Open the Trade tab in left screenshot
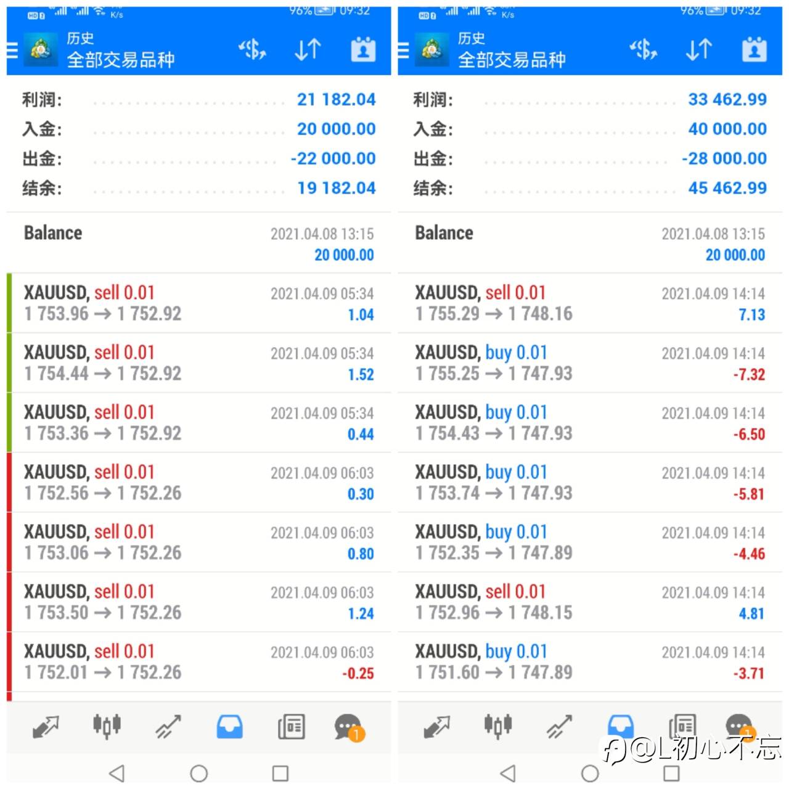 (168, 727)
